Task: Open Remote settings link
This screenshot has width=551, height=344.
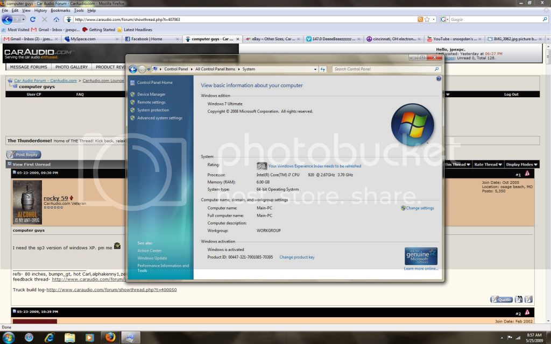Action: [151, 102]
